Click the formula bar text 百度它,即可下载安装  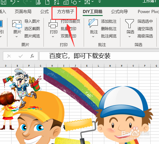(80, 56)
